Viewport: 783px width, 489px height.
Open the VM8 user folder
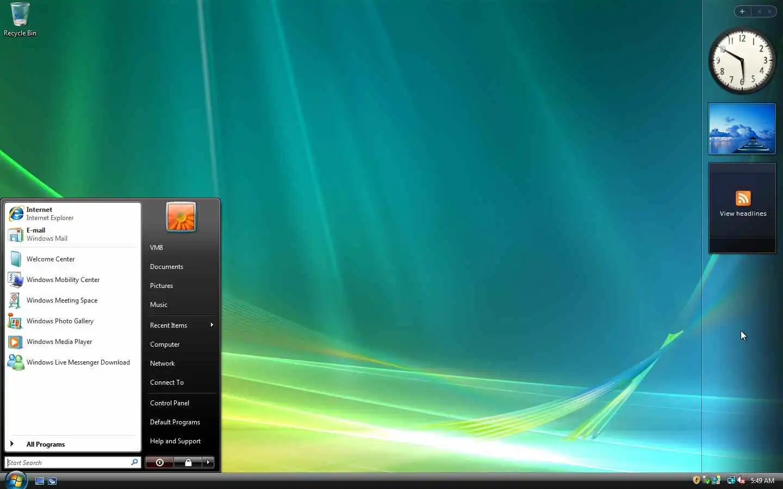[181, 248]
